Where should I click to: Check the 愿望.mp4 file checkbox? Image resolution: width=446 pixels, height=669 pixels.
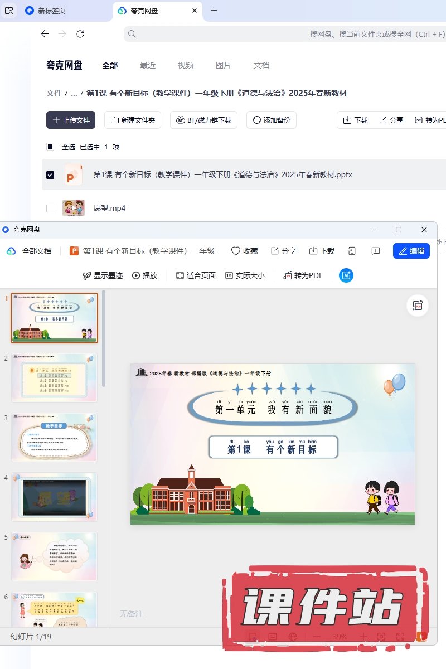50,208
